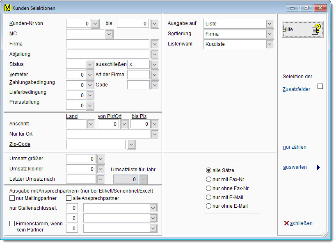Click the Zusatzfelder link
This screenshot has width=336, height=245.
(296, 89)
